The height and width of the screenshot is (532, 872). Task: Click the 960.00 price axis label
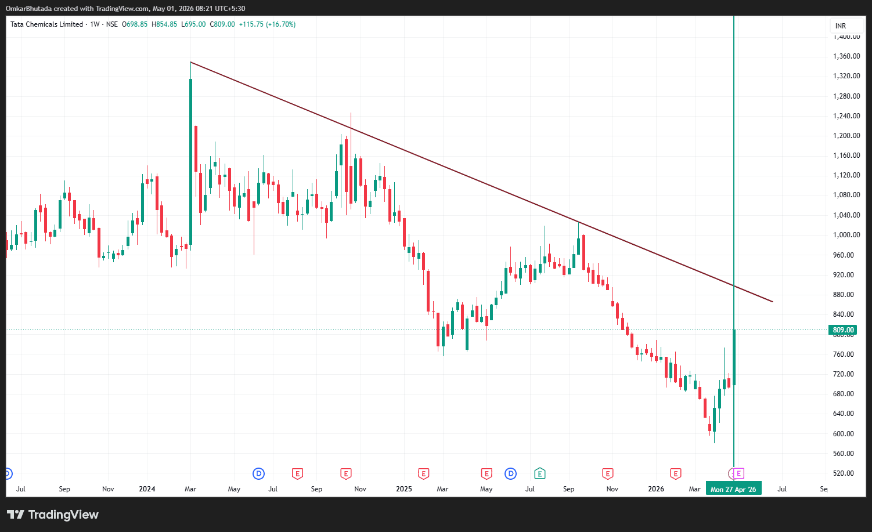click(x=844, y=255)
